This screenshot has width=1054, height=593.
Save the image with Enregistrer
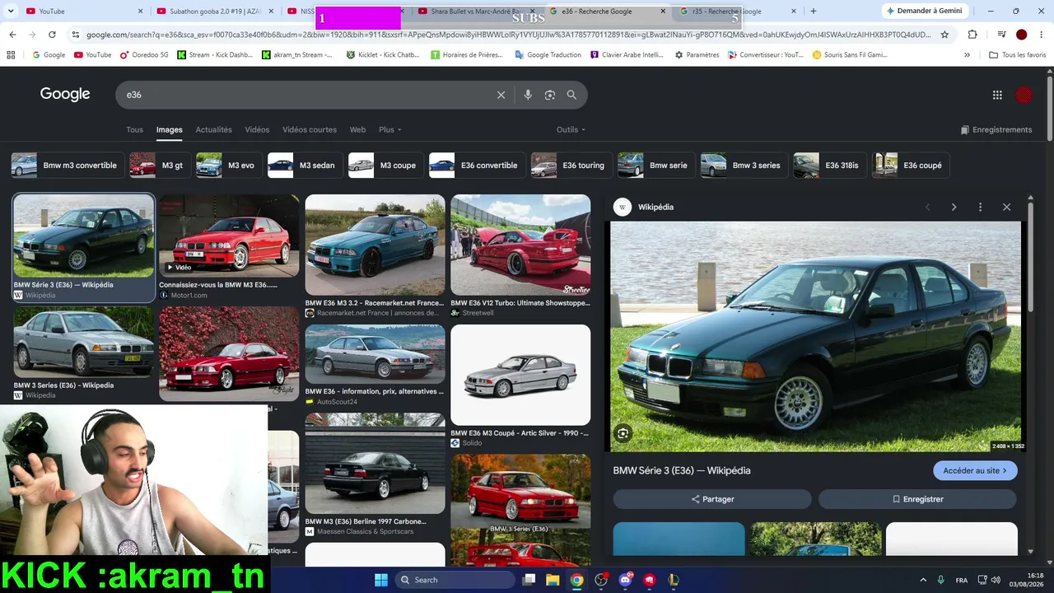coord(917,499)
